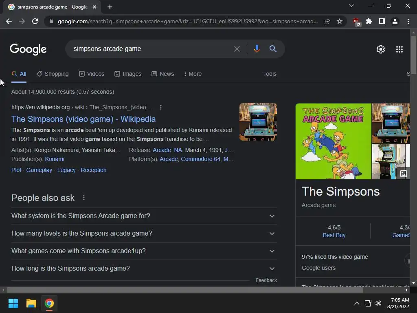This screenshot has height=313, width=417.
Task: Open the Reception section link
Action: pyautogui.click(x=94, y=170)
